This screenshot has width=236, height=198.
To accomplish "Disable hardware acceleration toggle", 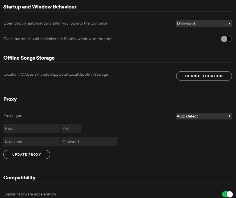I will click(x=227, y=194).
